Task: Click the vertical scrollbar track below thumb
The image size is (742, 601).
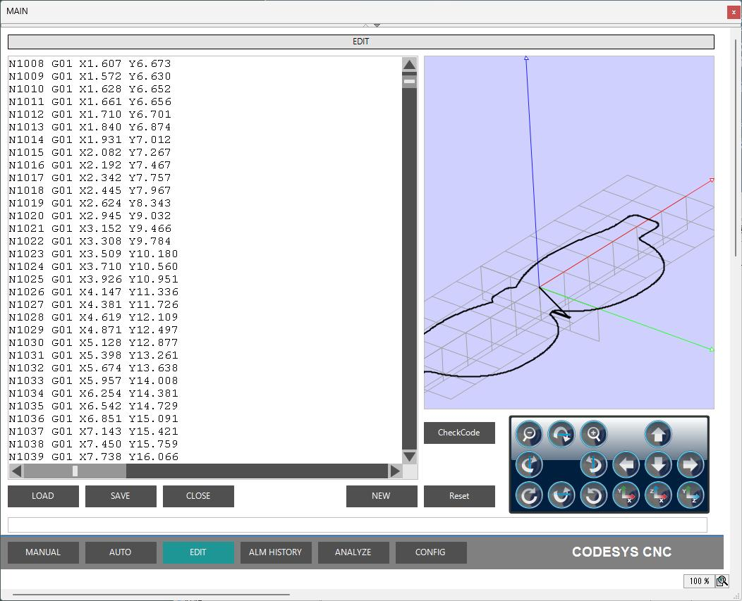Action: tap(409, 268)
